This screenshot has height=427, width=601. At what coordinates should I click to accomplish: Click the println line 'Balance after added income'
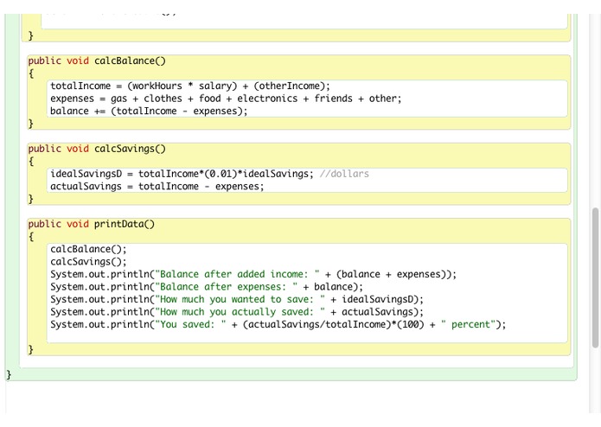pyautogui.click(x=253, y=274)
